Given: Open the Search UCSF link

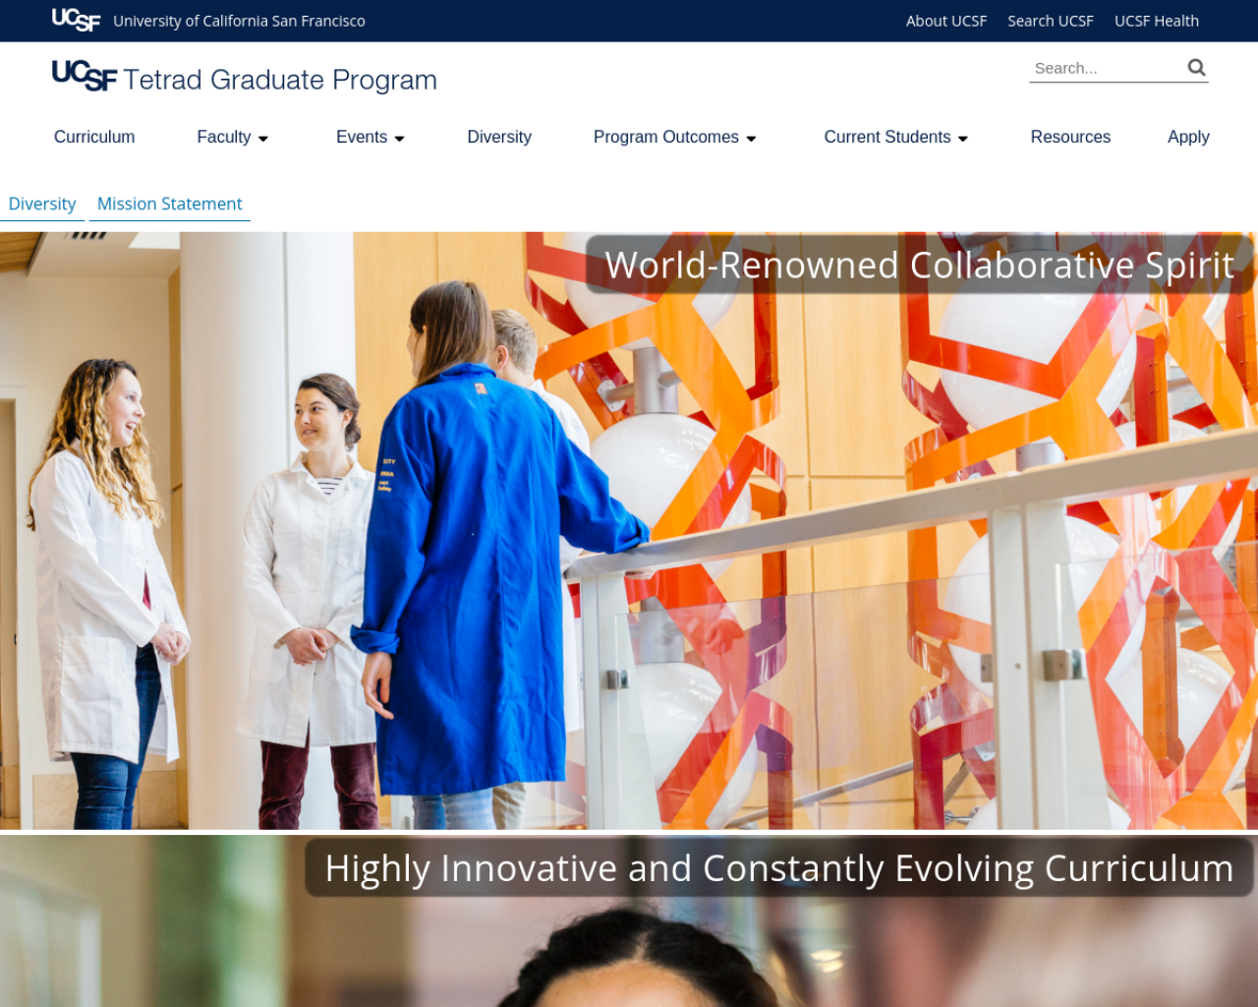Looking at the screenshot, I should tap(1050, 21).
